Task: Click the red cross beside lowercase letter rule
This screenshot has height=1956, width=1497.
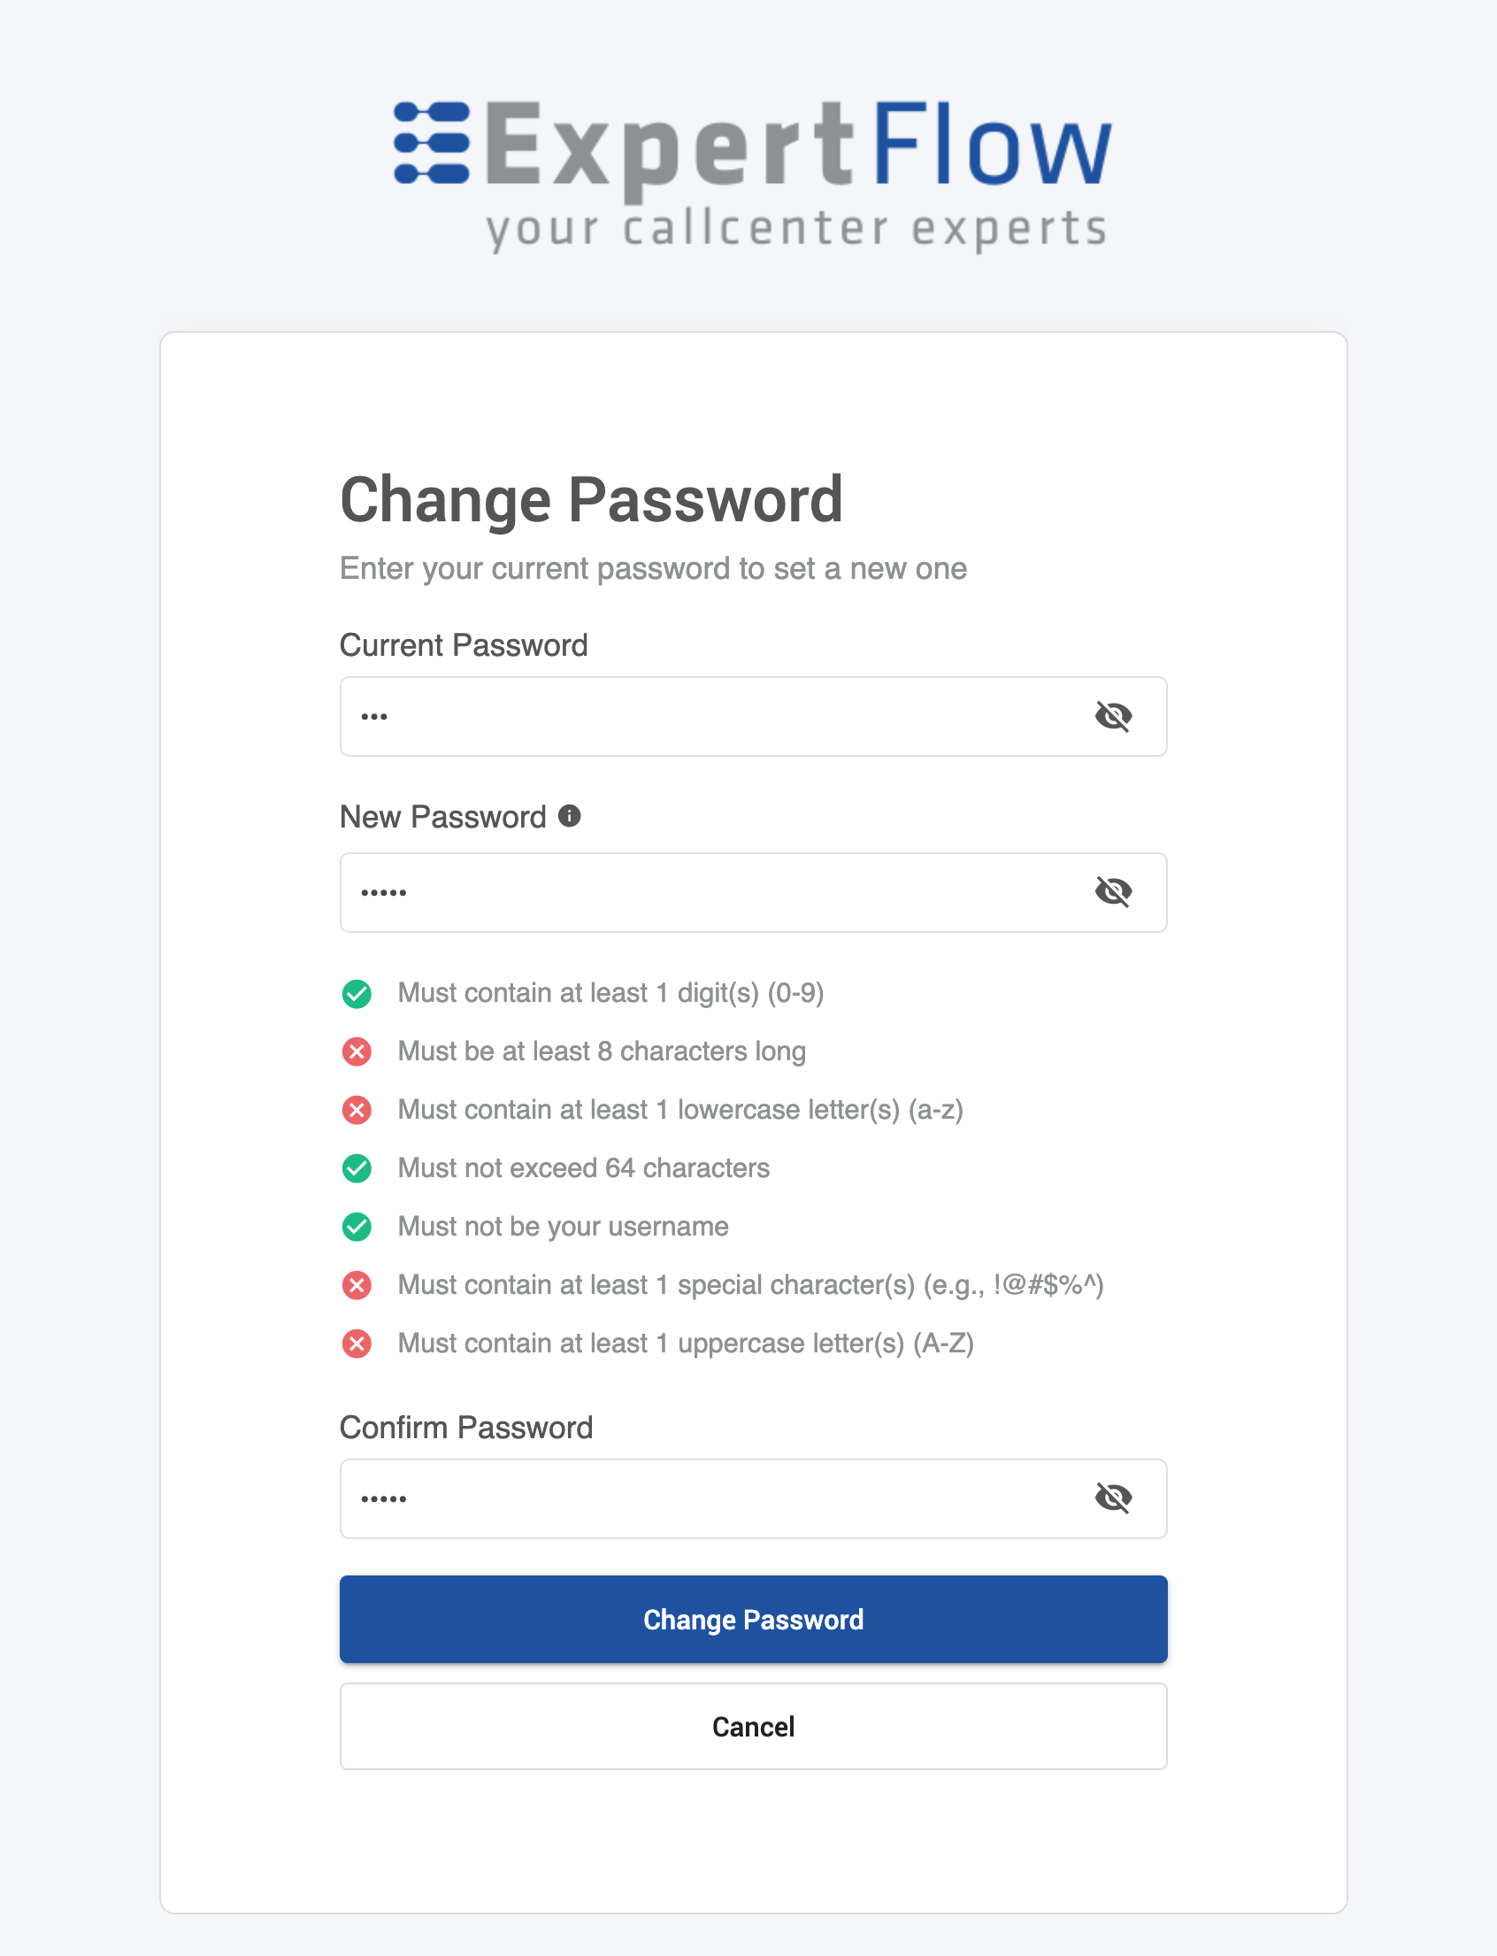Action: [357, 1110]
